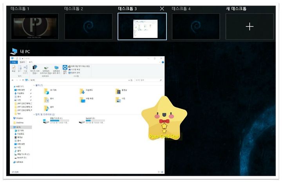Select the 문서 folder in main pane
The width and height of the screenshot is (282, 182).
[x=49, y=100]
